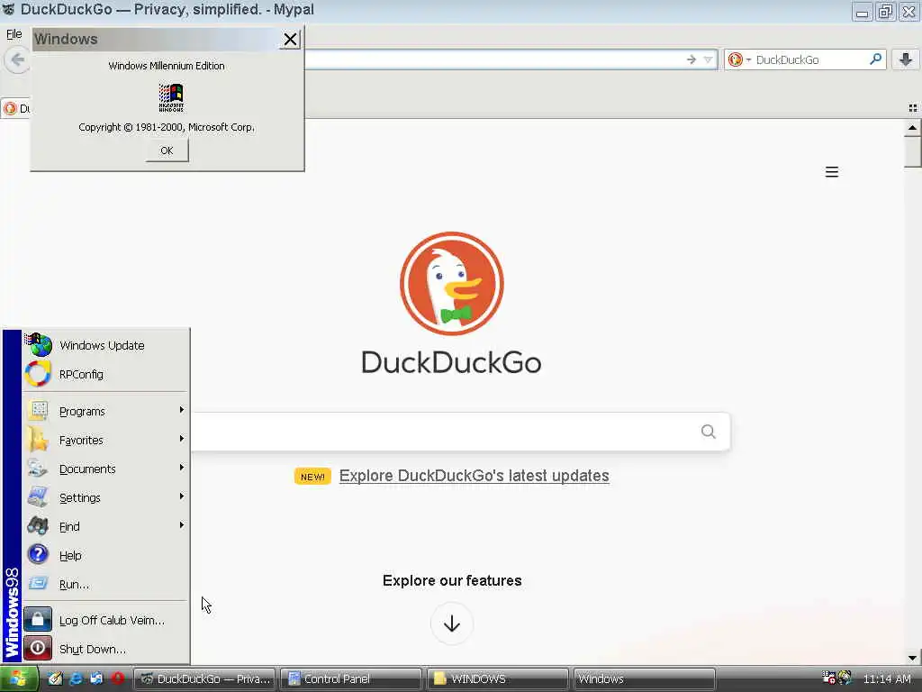The width and height of the screenshot is (922, 692).
Task: Switch to DuckDuckGo taskbar button
Action: 204,679
